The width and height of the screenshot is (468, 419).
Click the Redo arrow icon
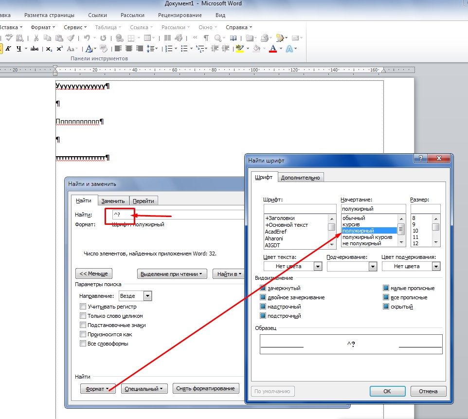[103, 38]
